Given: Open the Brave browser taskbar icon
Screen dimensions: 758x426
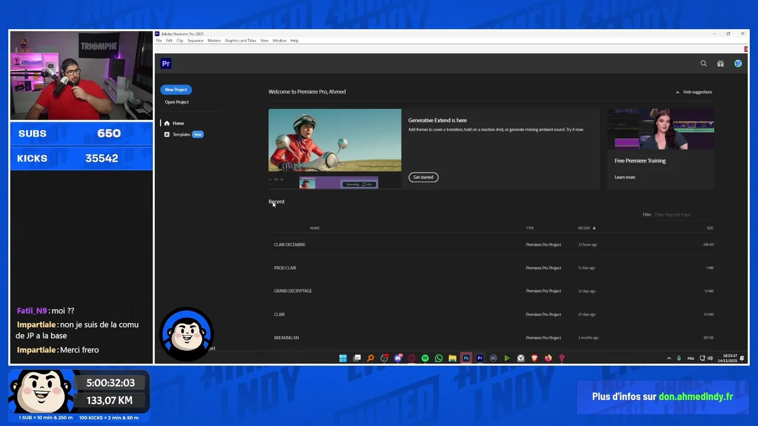Looking at the screenshot, I should tap(534, 358).
